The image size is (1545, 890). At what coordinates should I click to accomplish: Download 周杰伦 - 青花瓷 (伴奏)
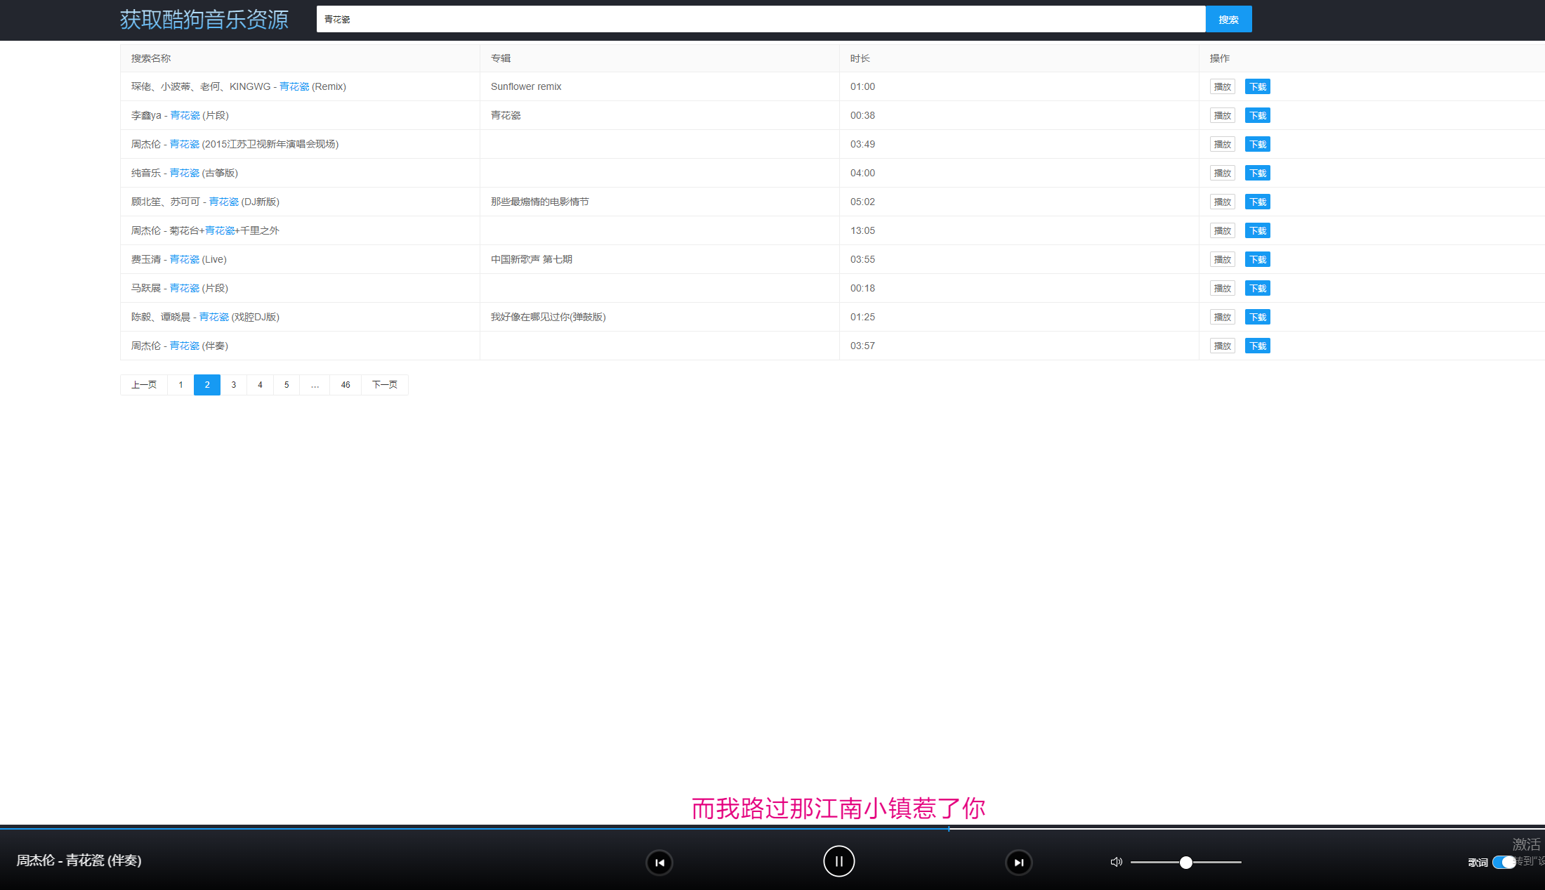[x=1257, y=346]
